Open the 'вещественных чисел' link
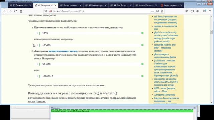 point(63,51)
